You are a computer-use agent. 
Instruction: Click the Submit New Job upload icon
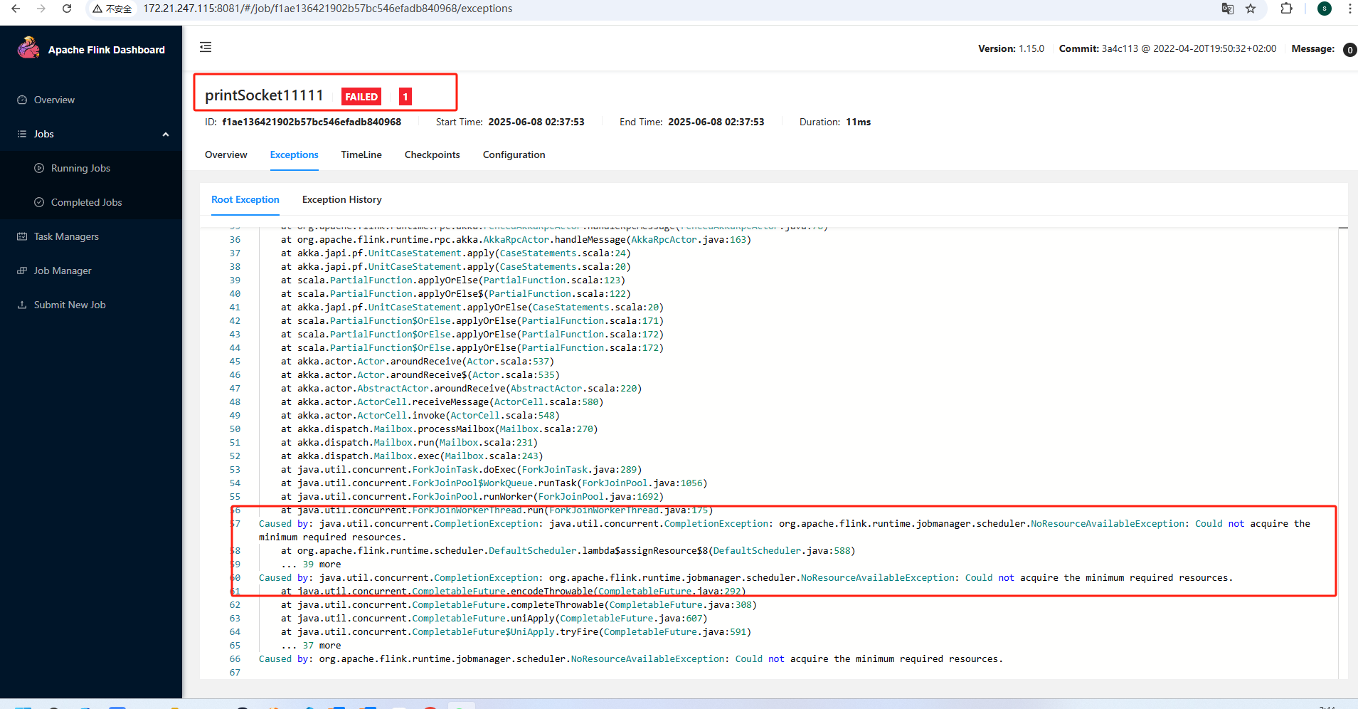(22, 305)
